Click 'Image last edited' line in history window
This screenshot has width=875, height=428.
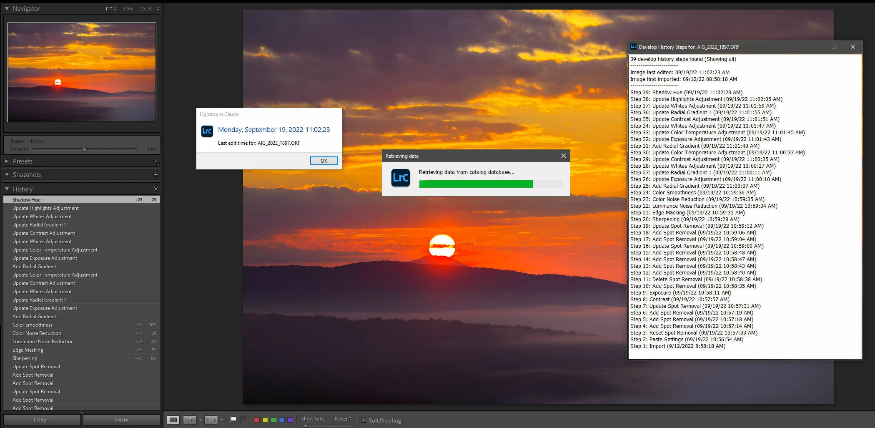pyautogui.click(x=680, y=72)
